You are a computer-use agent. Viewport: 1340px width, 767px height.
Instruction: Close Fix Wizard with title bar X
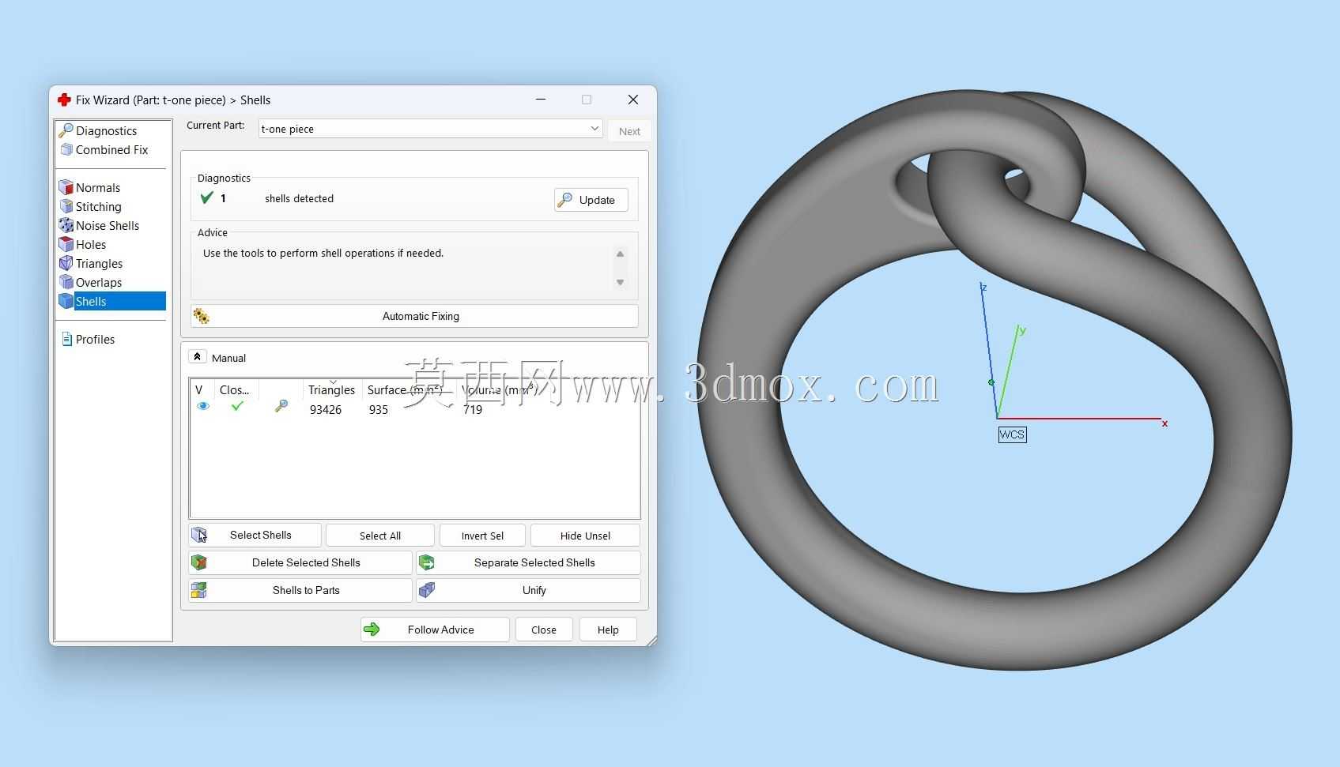[x=633, y=100]
